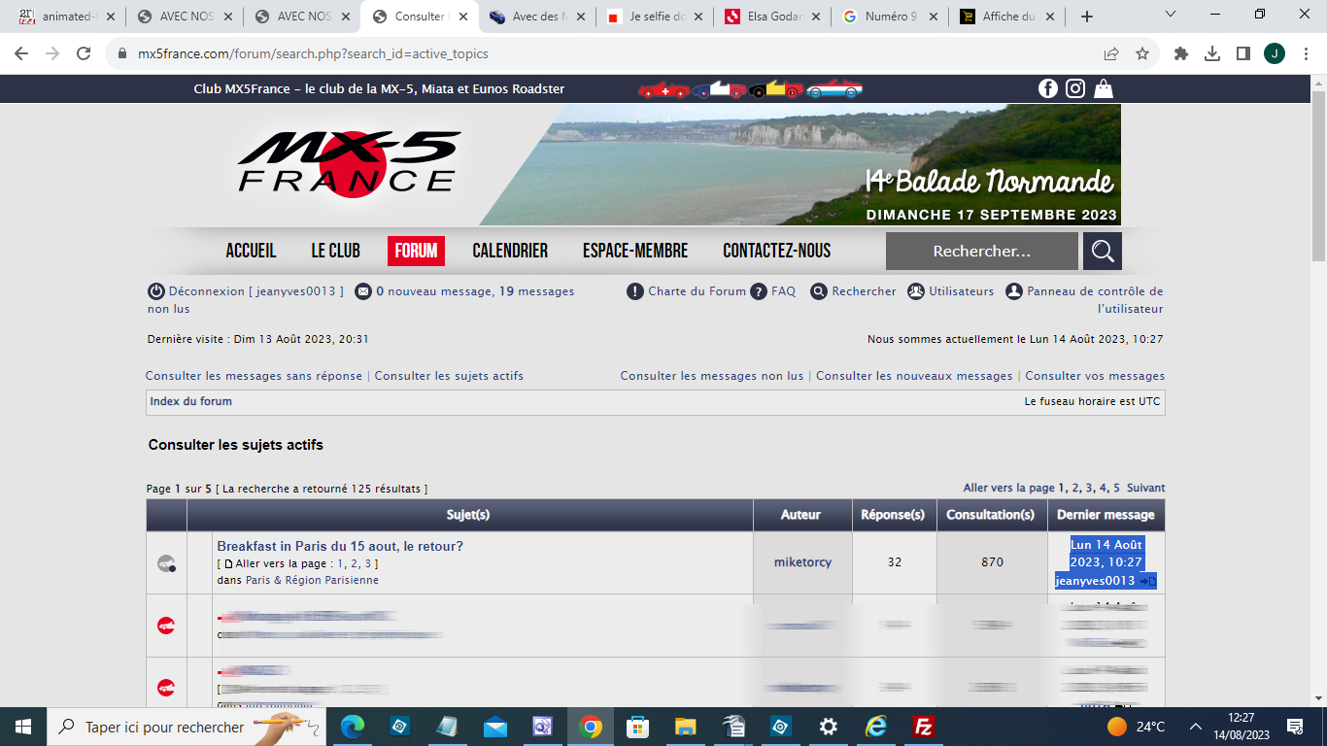Screen dimensions: 1327x746
Task: Open Microsoft Edge from the taskbar
Action: [x=352, y=727]
